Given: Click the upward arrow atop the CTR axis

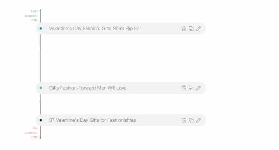Looking at the screenshot, I should [x=41, y=10].
